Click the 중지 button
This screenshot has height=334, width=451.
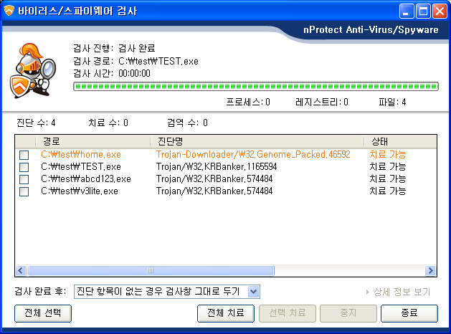[348, 313]
